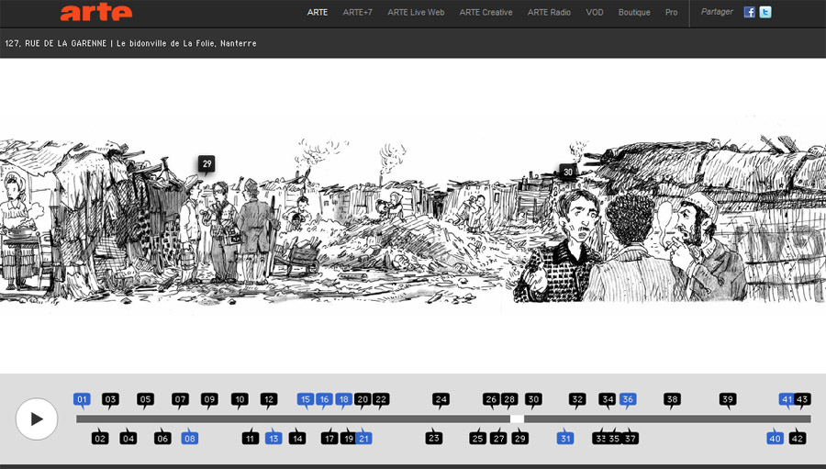
Task: Share on Facebook
Action: pos(749,12)
